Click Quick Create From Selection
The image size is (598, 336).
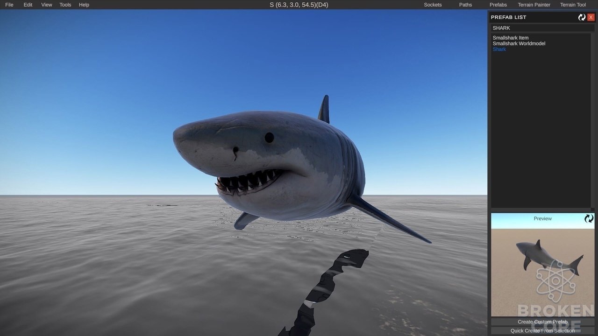542,331
